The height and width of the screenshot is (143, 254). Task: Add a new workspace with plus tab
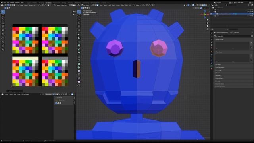click(x=108, y=3)
